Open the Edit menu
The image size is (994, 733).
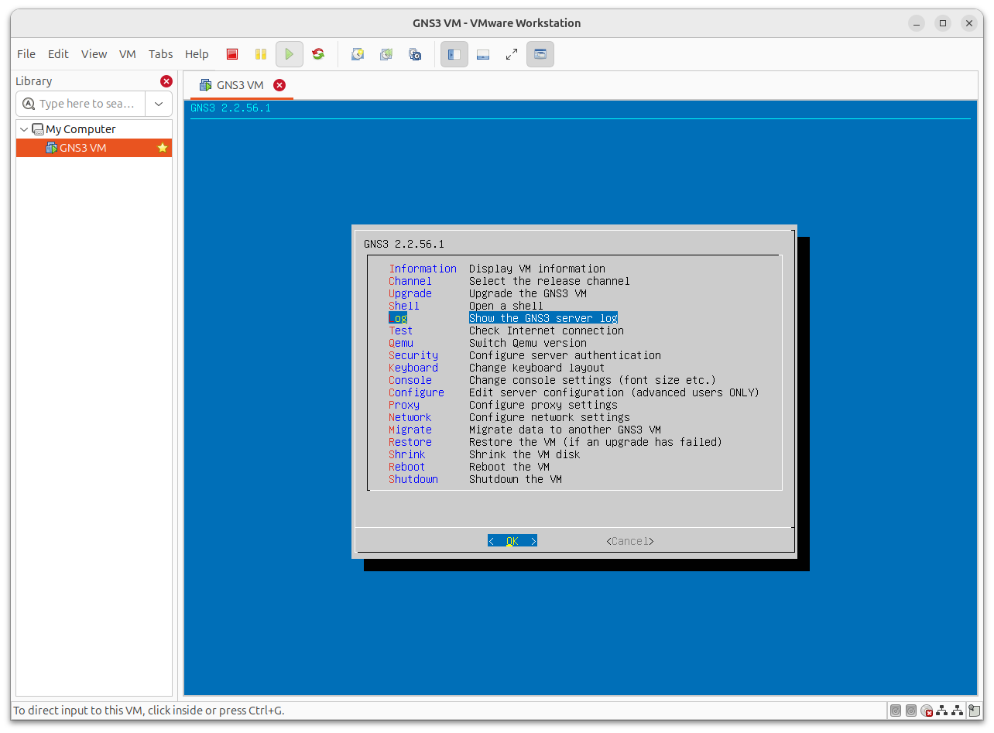pyautogui.click(x=58, y=54)
